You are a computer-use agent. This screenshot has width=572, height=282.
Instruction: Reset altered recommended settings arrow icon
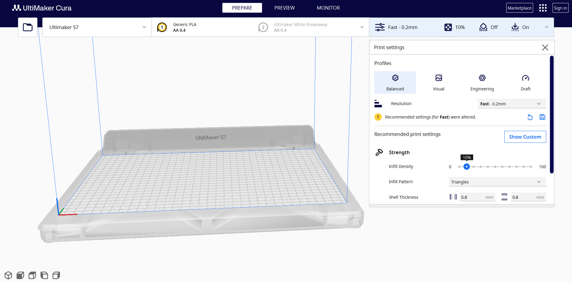coord(530,117)
